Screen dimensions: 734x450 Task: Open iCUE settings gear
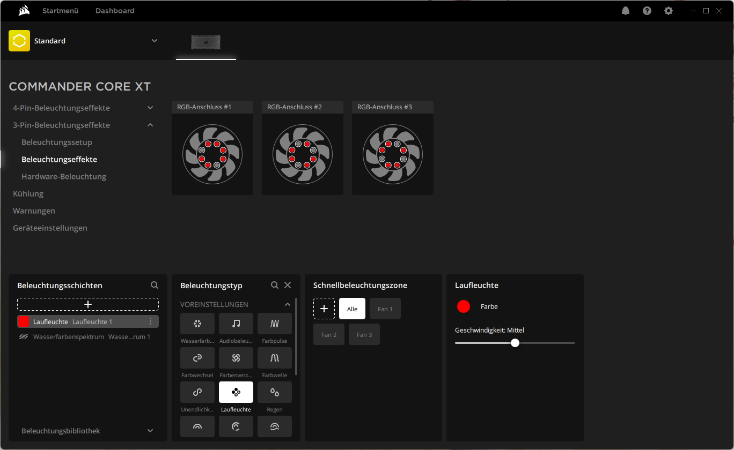(669, 11)
